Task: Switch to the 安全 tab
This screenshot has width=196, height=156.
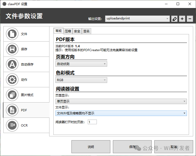Action: (x=77, y=31)
